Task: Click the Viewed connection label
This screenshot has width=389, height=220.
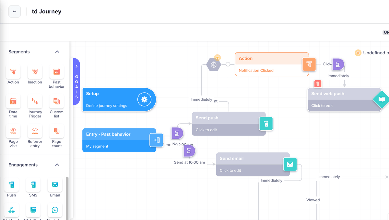Action: point(313,200)
